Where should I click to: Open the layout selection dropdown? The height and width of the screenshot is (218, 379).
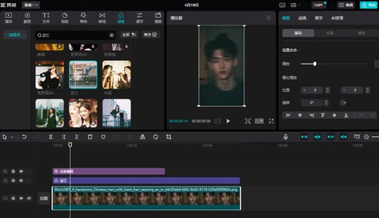(295, 5)
